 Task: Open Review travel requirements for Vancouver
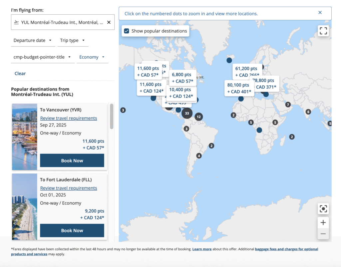tap(69, 118)
